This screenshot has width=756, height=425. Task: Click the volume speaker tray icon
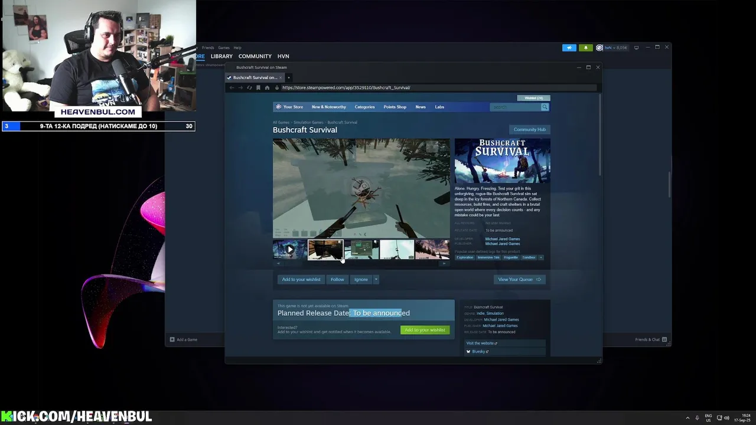point(726,418)
